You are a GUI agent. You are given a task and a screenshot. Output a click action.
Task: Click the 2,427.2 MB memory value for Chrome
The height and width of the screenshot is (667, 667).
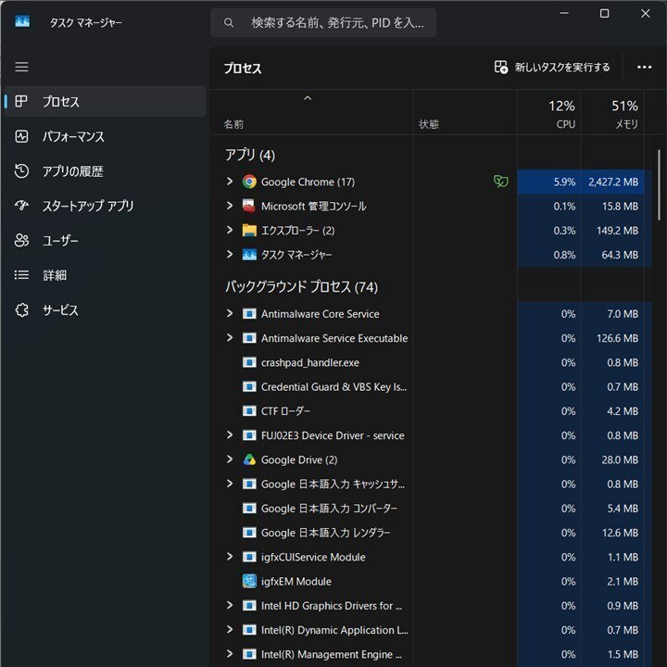click(x=613, y=182)
